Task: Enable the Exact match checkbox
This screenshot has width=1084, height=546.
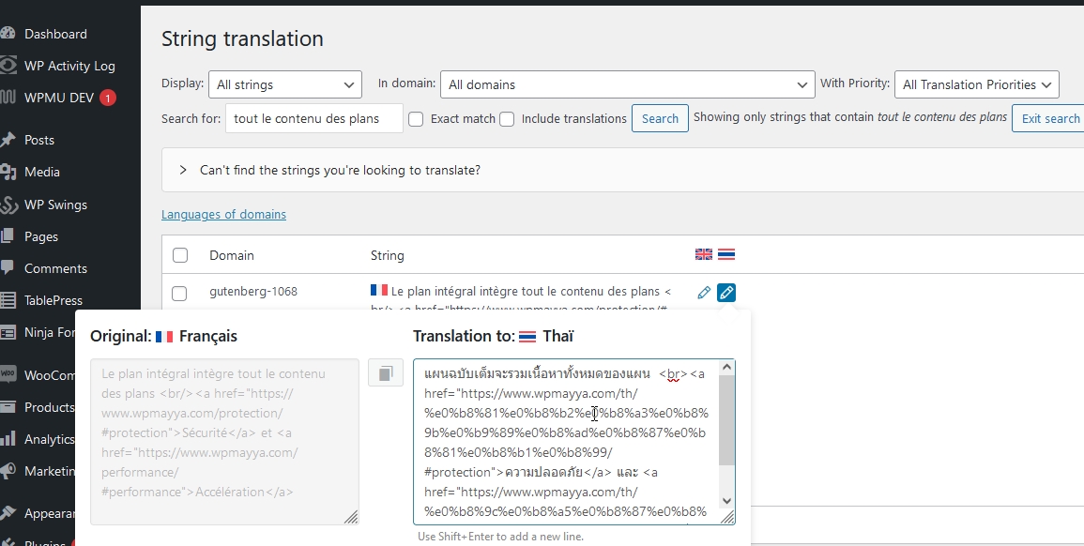Action: click(417, 119)
